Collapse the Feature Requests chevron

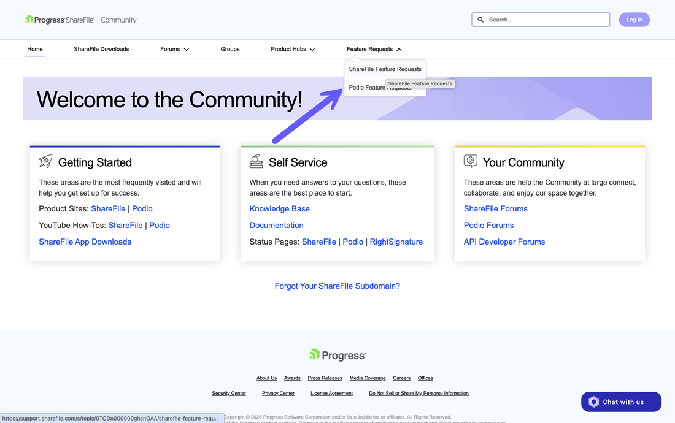coord(399,50)
